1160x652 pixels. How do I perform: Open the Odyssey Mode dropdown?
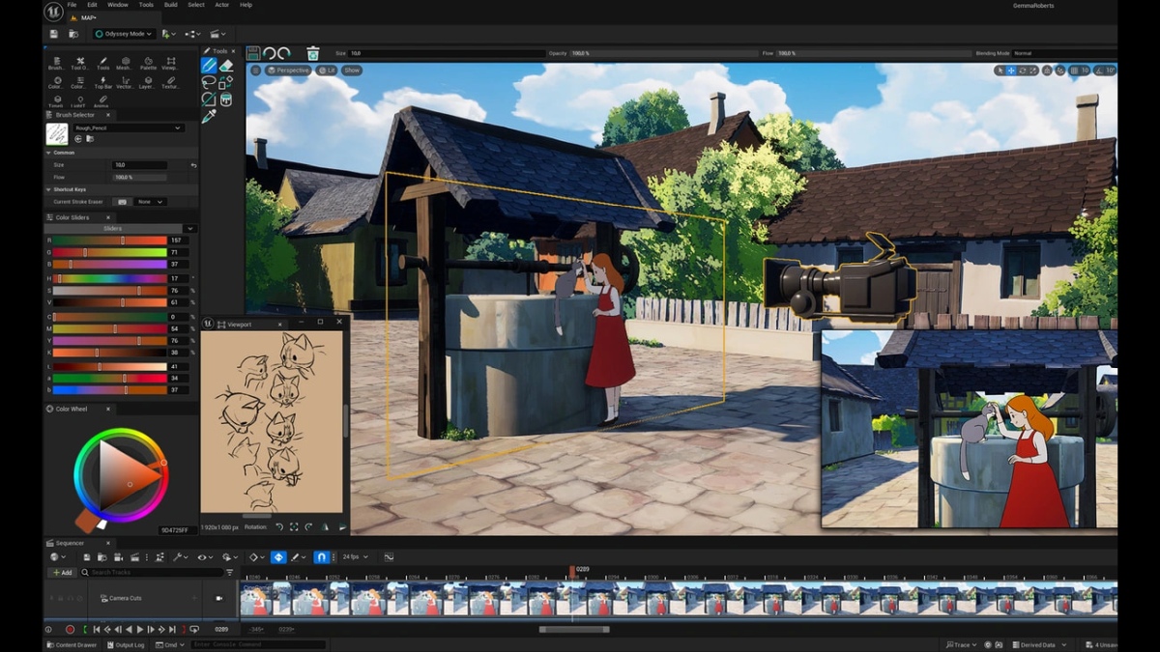pyautogui.click(x=123, y=34)
